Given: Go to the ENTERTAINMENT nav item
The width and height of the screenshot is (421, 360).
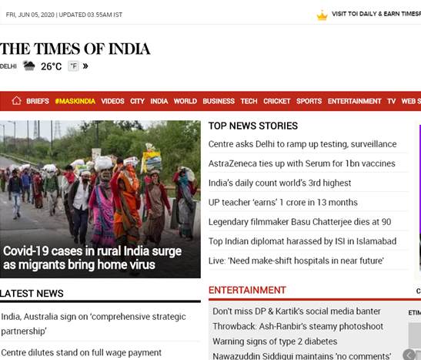Looking at the screenshot, I should pyautogui.click(x=354, y=101).
